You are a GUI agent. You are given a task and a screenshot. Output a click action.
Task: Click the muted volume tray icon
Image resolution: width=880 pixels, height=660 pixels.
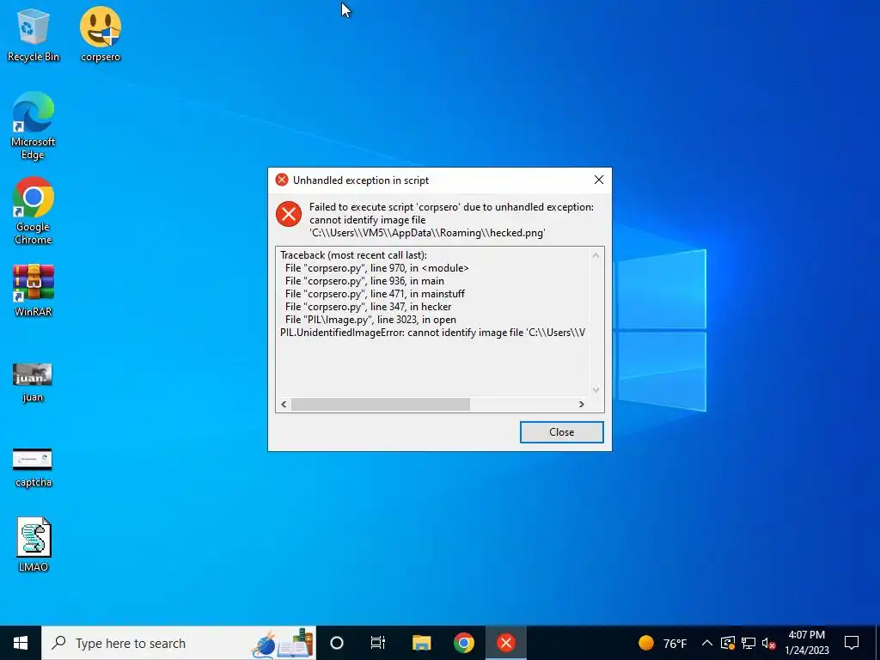769,643
